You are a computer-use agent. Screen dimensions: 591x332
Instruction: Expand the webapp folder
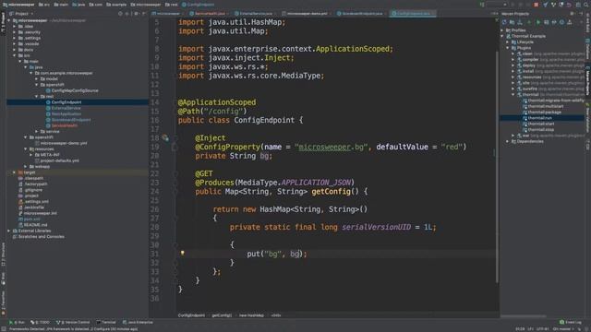(x=25, y=166)
